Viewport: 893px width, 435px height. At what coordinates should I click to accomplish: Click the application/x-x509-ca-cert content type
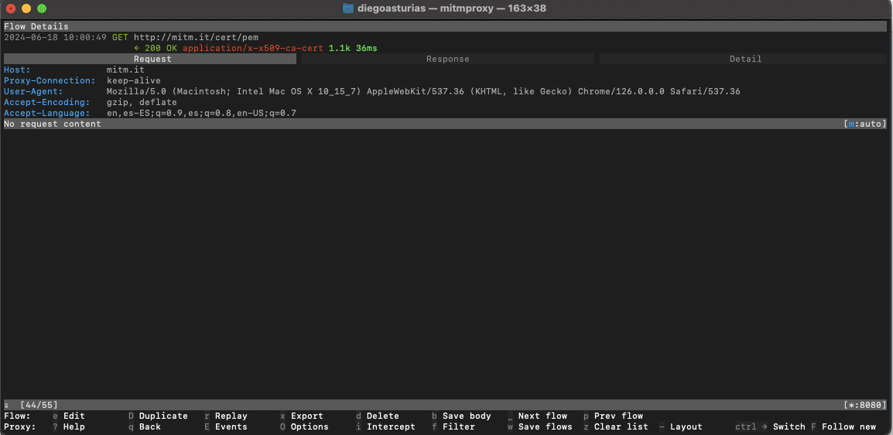point(253,49)
